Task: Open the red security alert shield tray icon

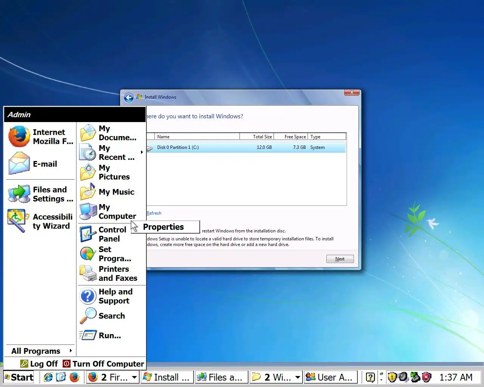Action: (x=427, y=377)
